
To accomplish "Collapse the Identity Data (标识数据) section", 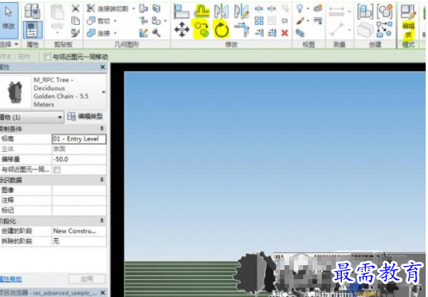I will [x=102, y=180].
